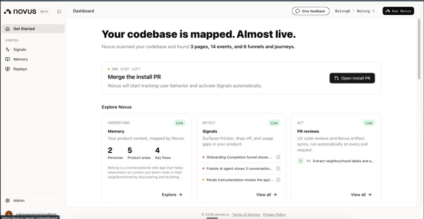Click the Novus logo in the sidebar
Screen dimensions: 424x219
coord(20,12)
